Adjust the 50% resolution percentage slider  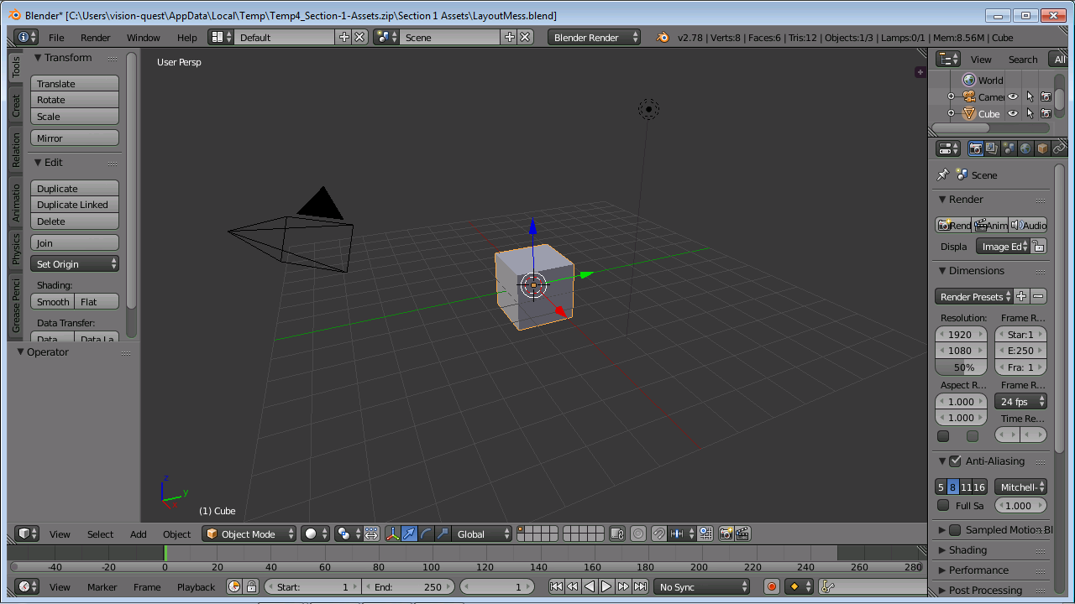960,367
